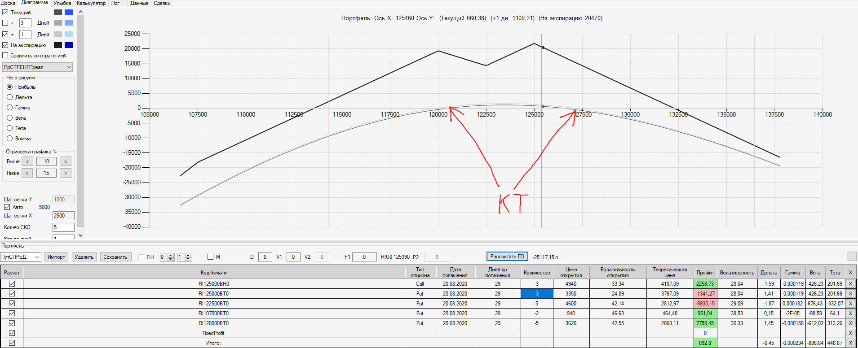Switch to the 'Улыбка' tab

[62, 3]
